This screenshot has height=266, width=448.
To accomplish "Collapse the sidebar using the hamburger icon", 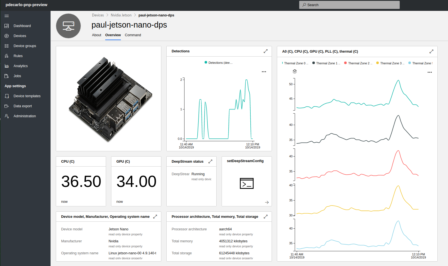I will tap(7, 16).
